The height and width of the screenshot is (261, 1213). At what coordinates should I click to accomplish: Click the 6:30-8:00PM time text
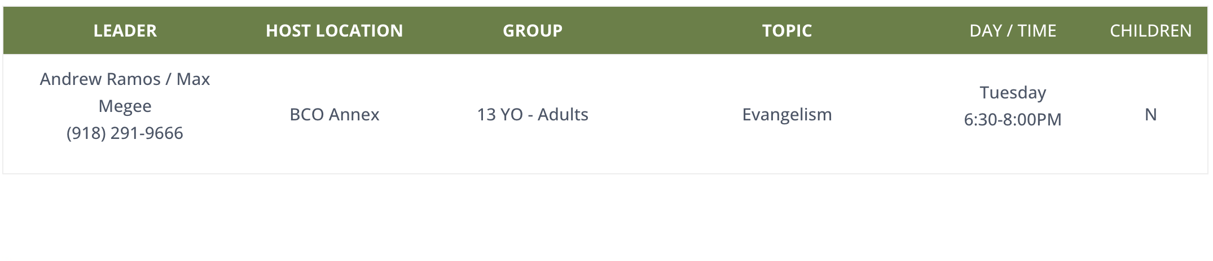pyautogui.click(x=1013, y=120)
